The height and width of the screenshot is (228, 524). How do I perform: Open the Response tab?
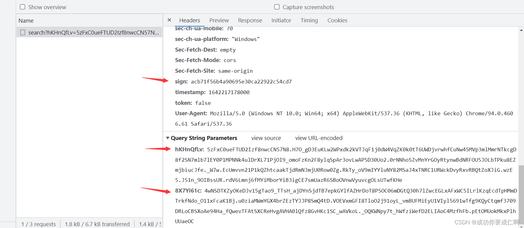[250, 20]
